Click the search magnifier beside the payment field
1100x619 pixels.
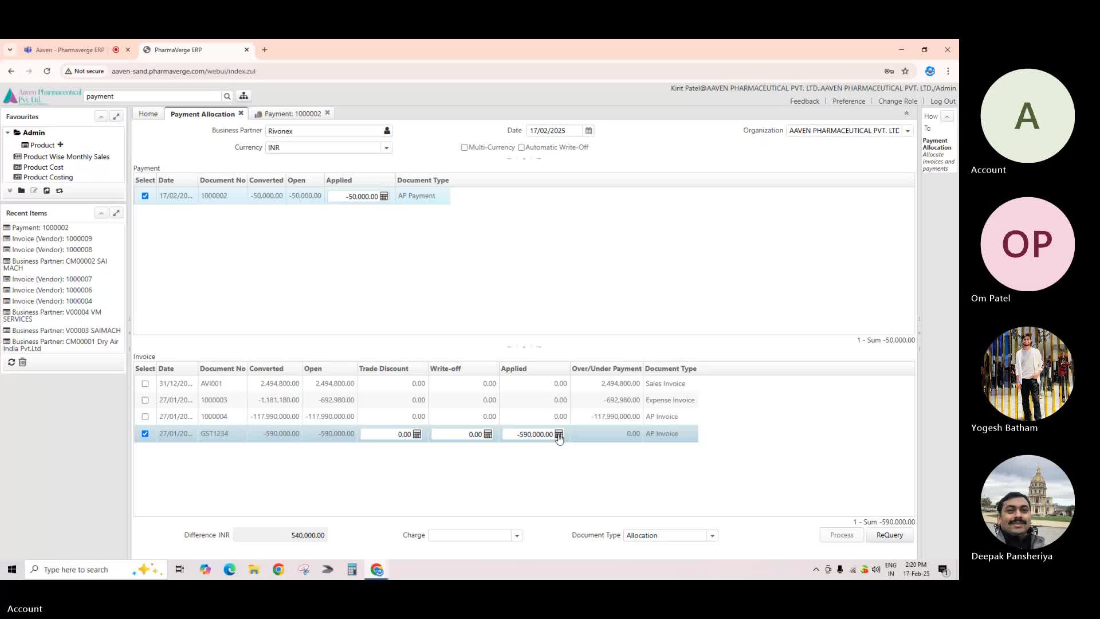pyautogui.click(x=227, y=96)
